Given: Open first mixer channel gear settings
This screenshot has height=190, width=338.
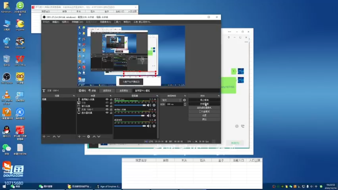Looking at the screenshot, I should pyautogui.click(x=154, y=105).
